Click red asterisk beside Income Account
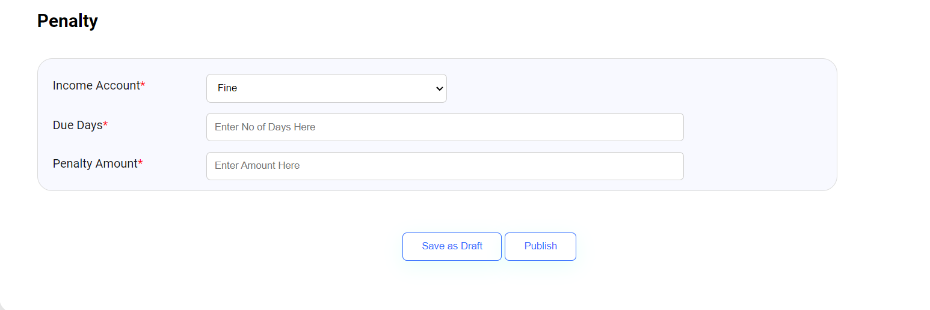 143,85
